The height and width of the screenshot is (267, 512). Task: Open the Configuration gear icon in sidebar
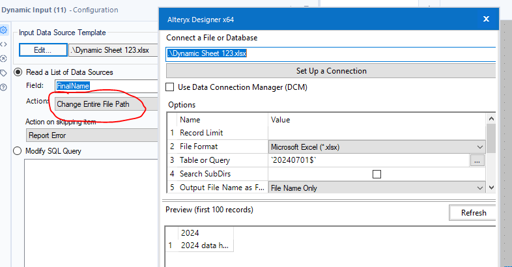point(4,30)
